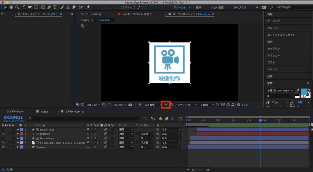Select the Clone Stamp tool
313x172 pixels.
[x=68, y=7]
